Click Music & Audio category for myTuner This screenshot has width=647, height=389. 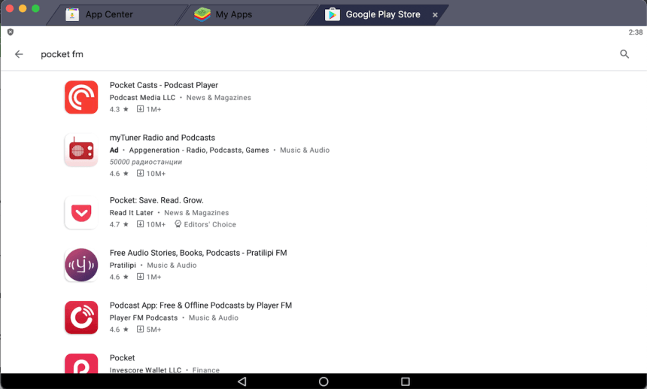(305, 150)
